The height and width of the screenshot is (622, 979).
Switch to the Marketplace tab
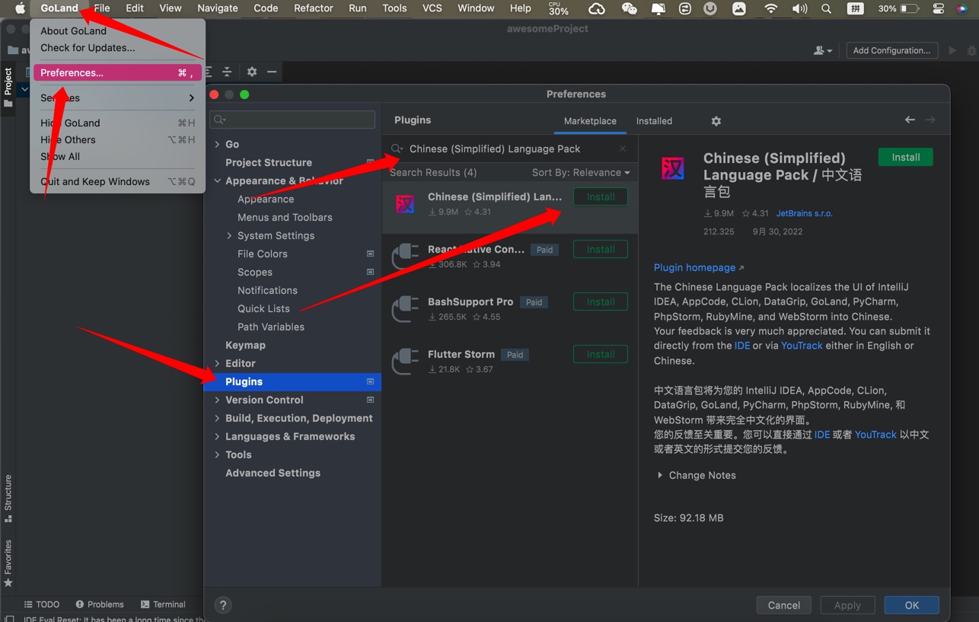590,121
